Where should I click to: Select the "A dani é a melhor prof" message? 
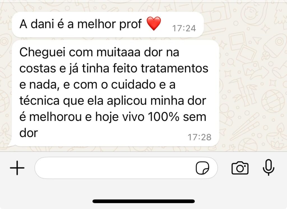coord(108,25)
